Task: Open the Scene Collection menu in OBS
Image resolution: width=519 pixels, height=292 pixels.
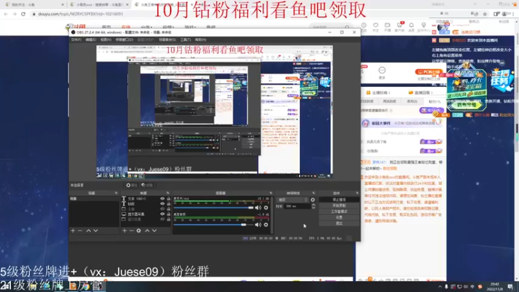Action: (x=167, y=40)
